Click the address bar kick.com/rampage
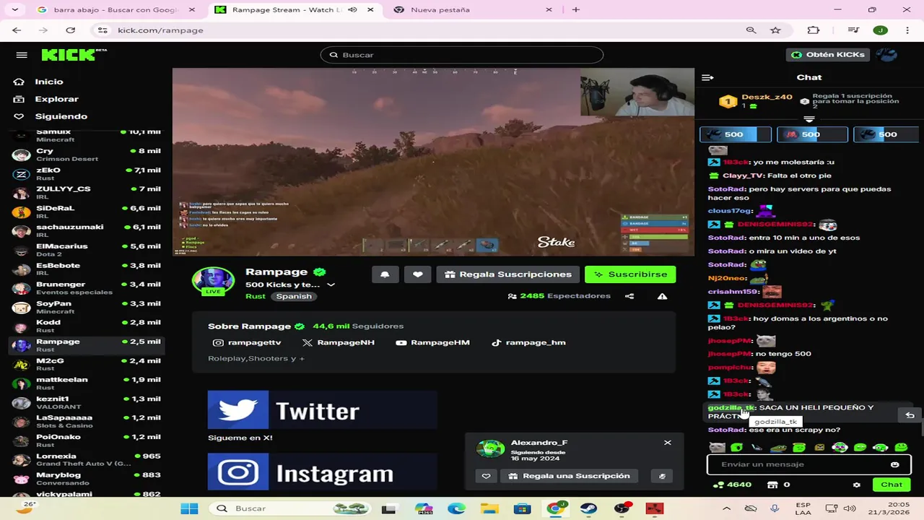 pos(160,30)
